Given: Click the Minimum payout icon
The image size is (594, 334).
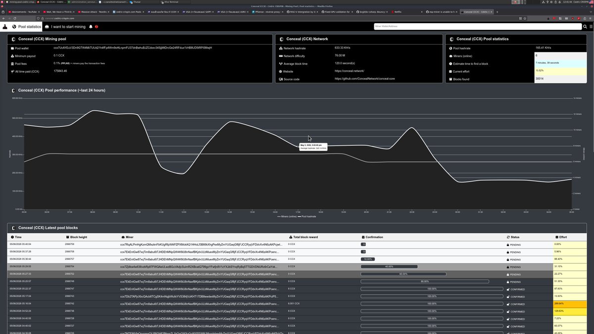Looking at the screenshot, I should (12, 56).
